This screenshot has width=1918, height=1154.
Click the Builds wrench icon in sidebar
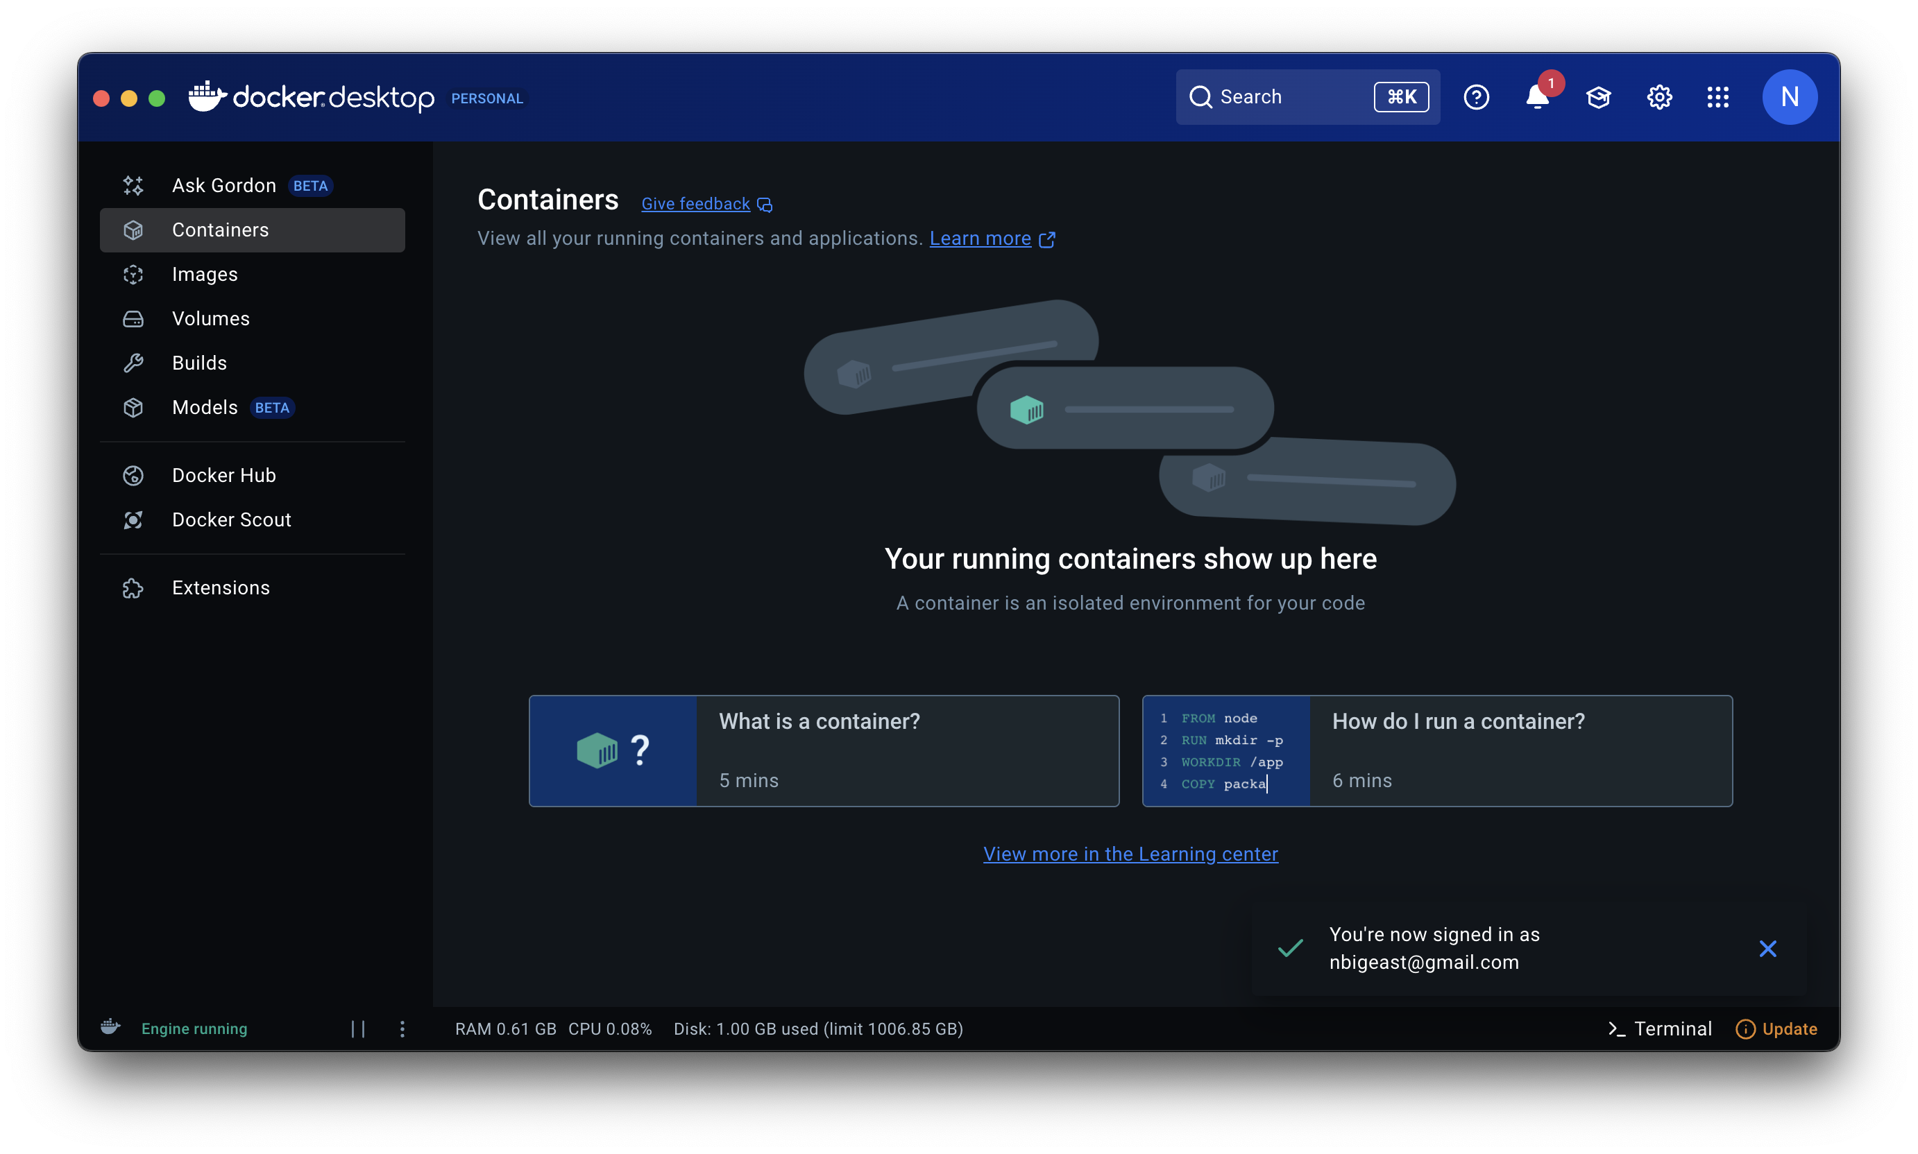point(133,363)
